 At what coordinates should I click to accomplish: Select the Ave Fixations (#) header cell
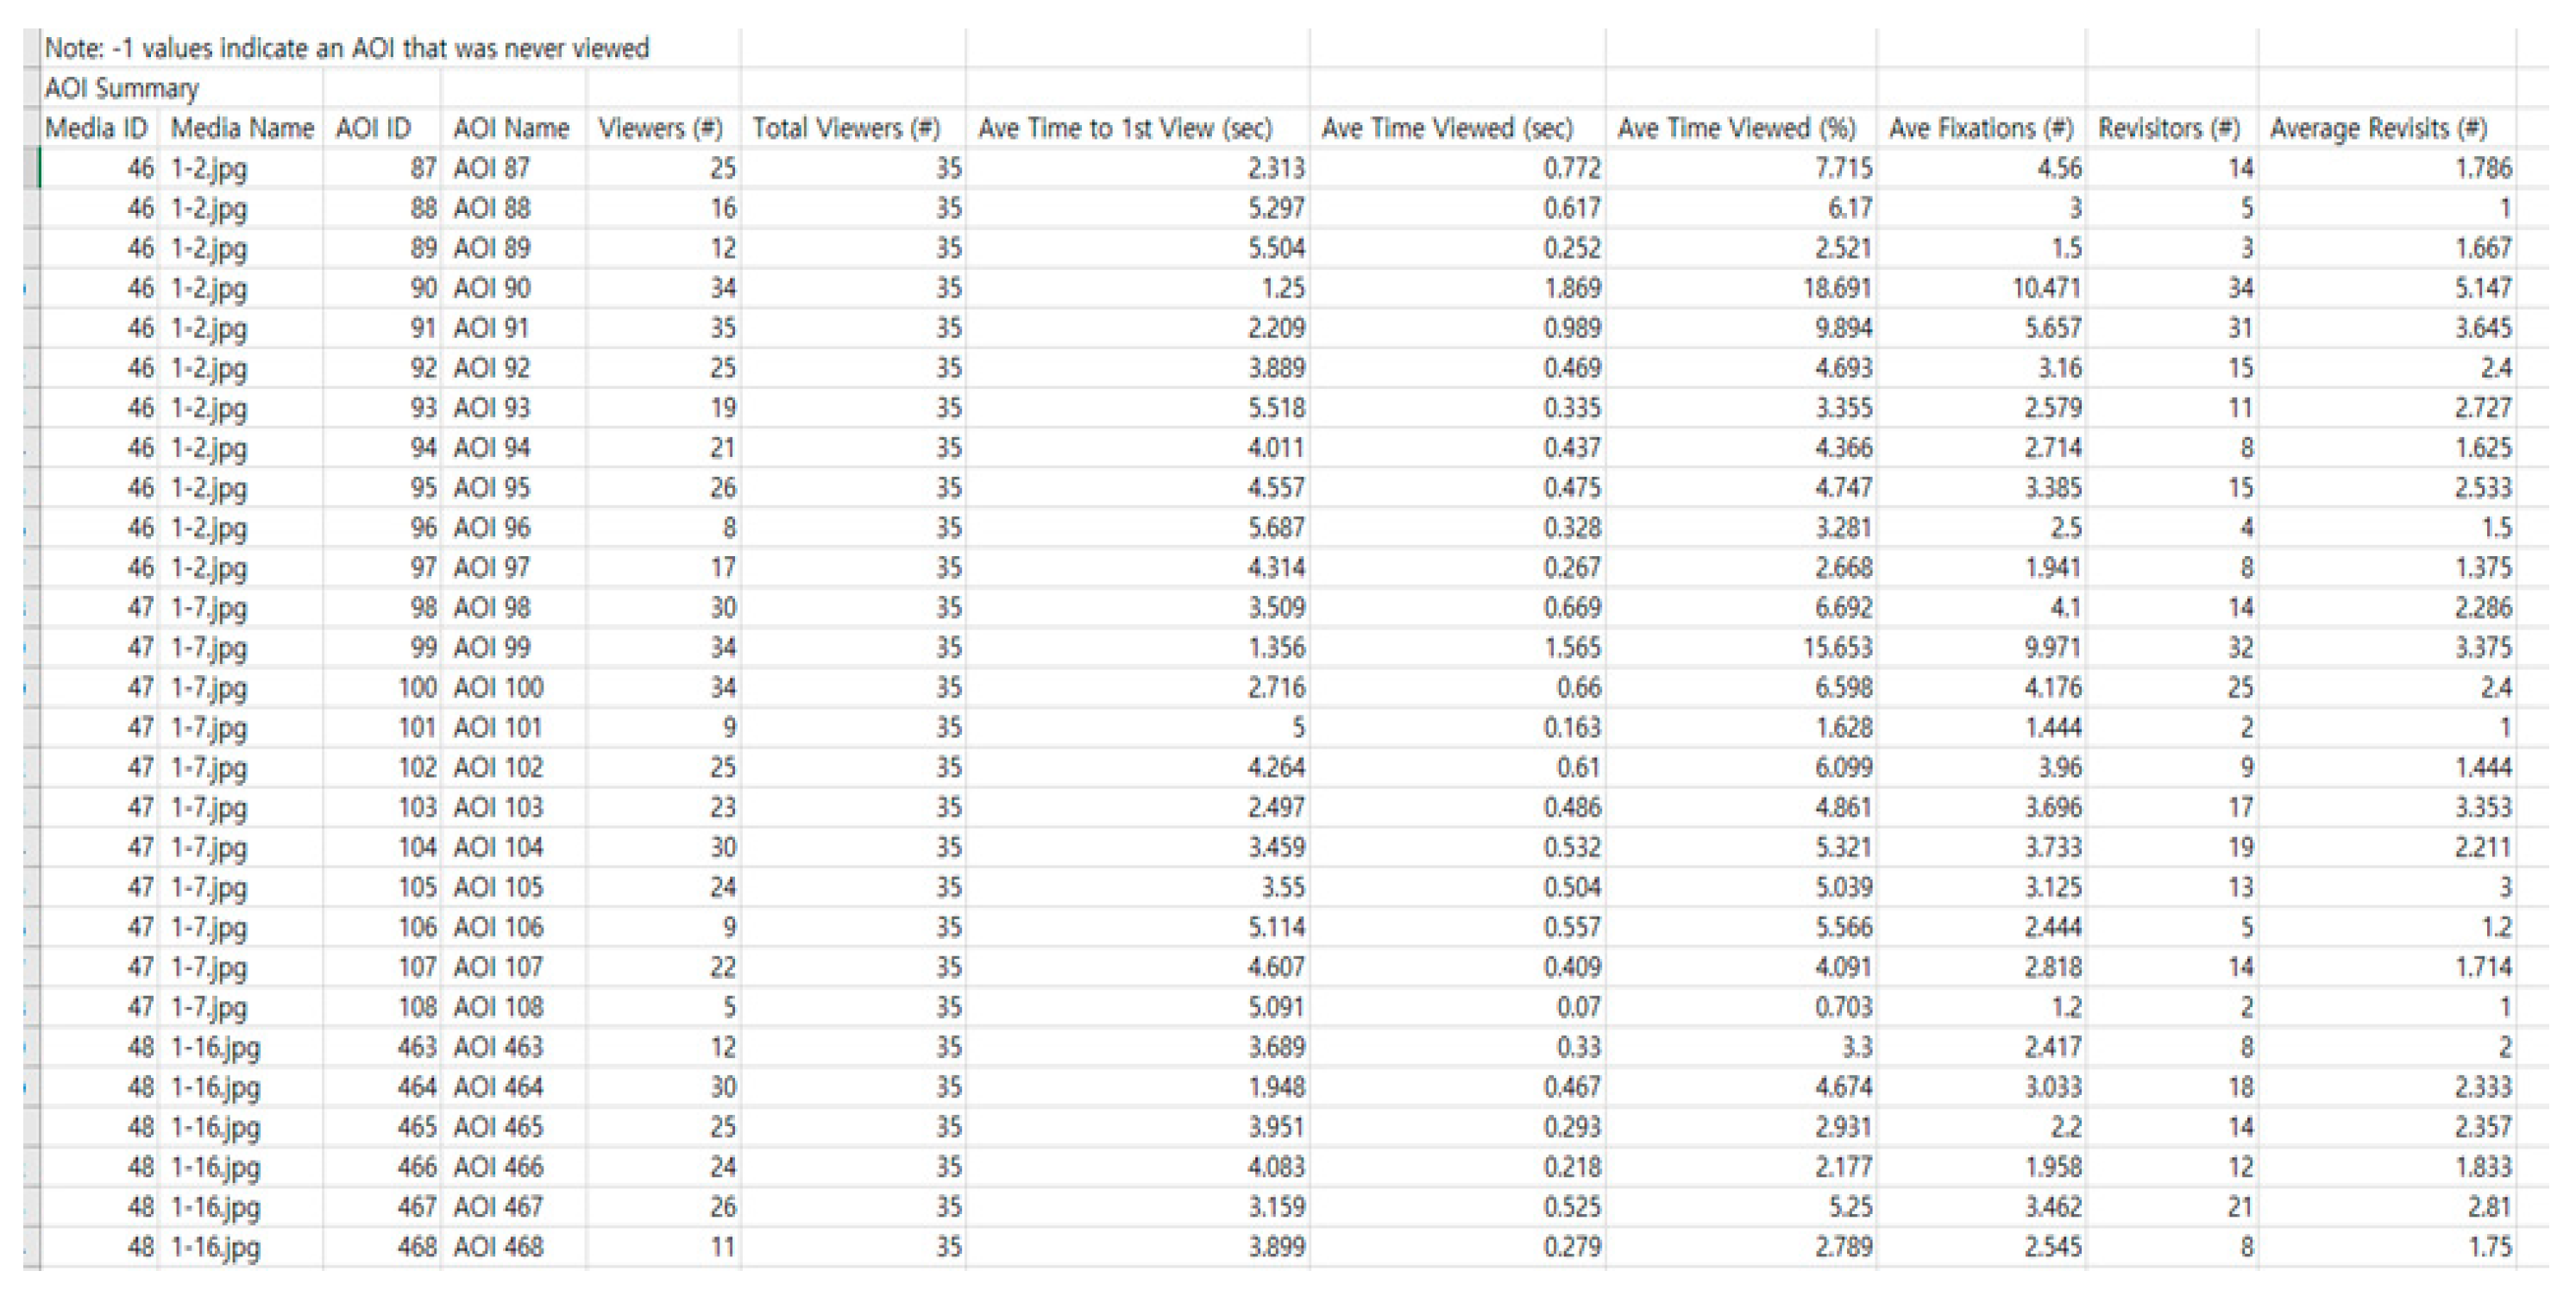point(1981,128)
